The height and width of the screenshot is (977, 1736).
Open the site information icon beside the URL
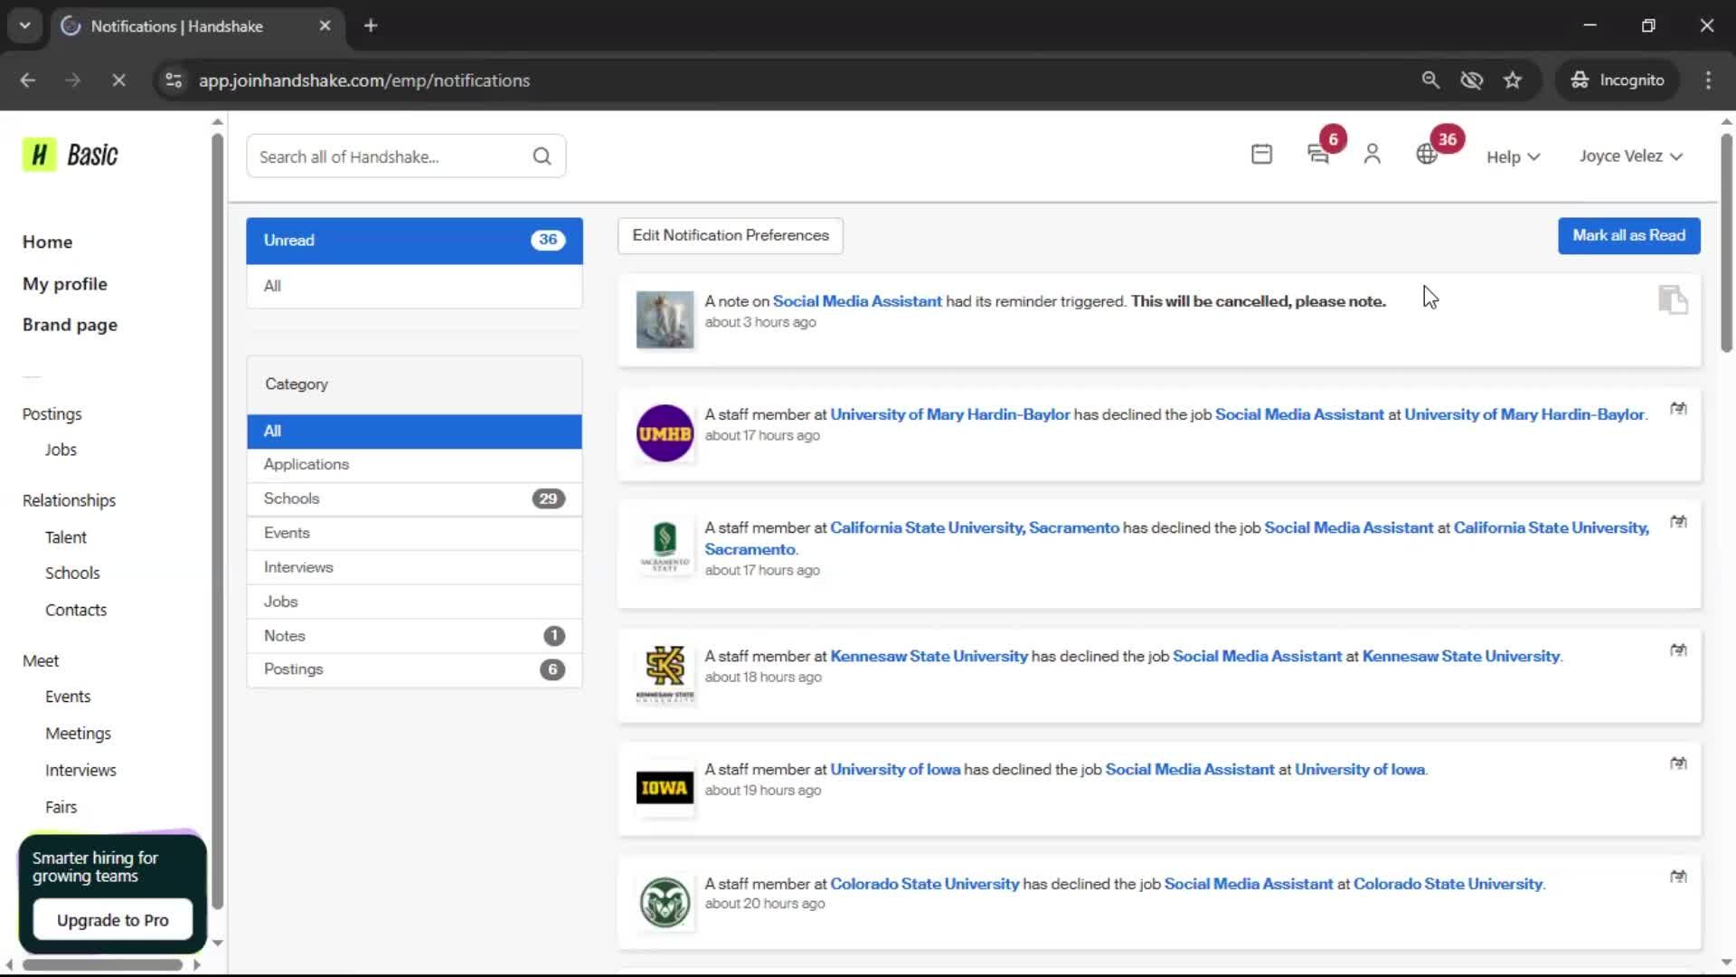(x=174, y=81)
